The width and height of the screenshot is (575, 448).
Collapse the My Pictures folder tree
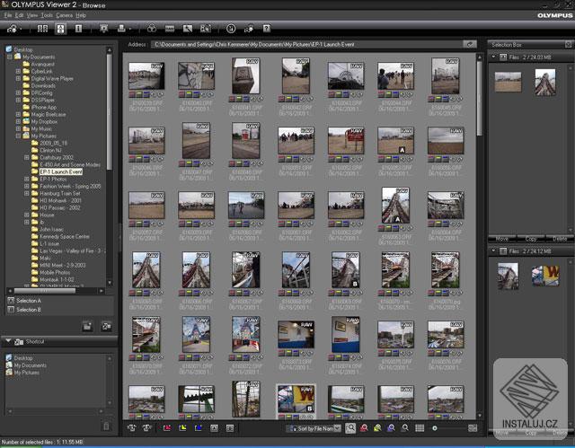[19, 136]
